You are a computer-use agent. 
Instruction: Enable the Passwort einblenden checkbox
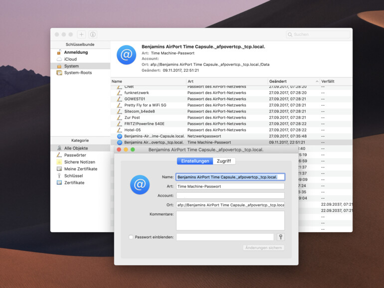pos(131,237)
